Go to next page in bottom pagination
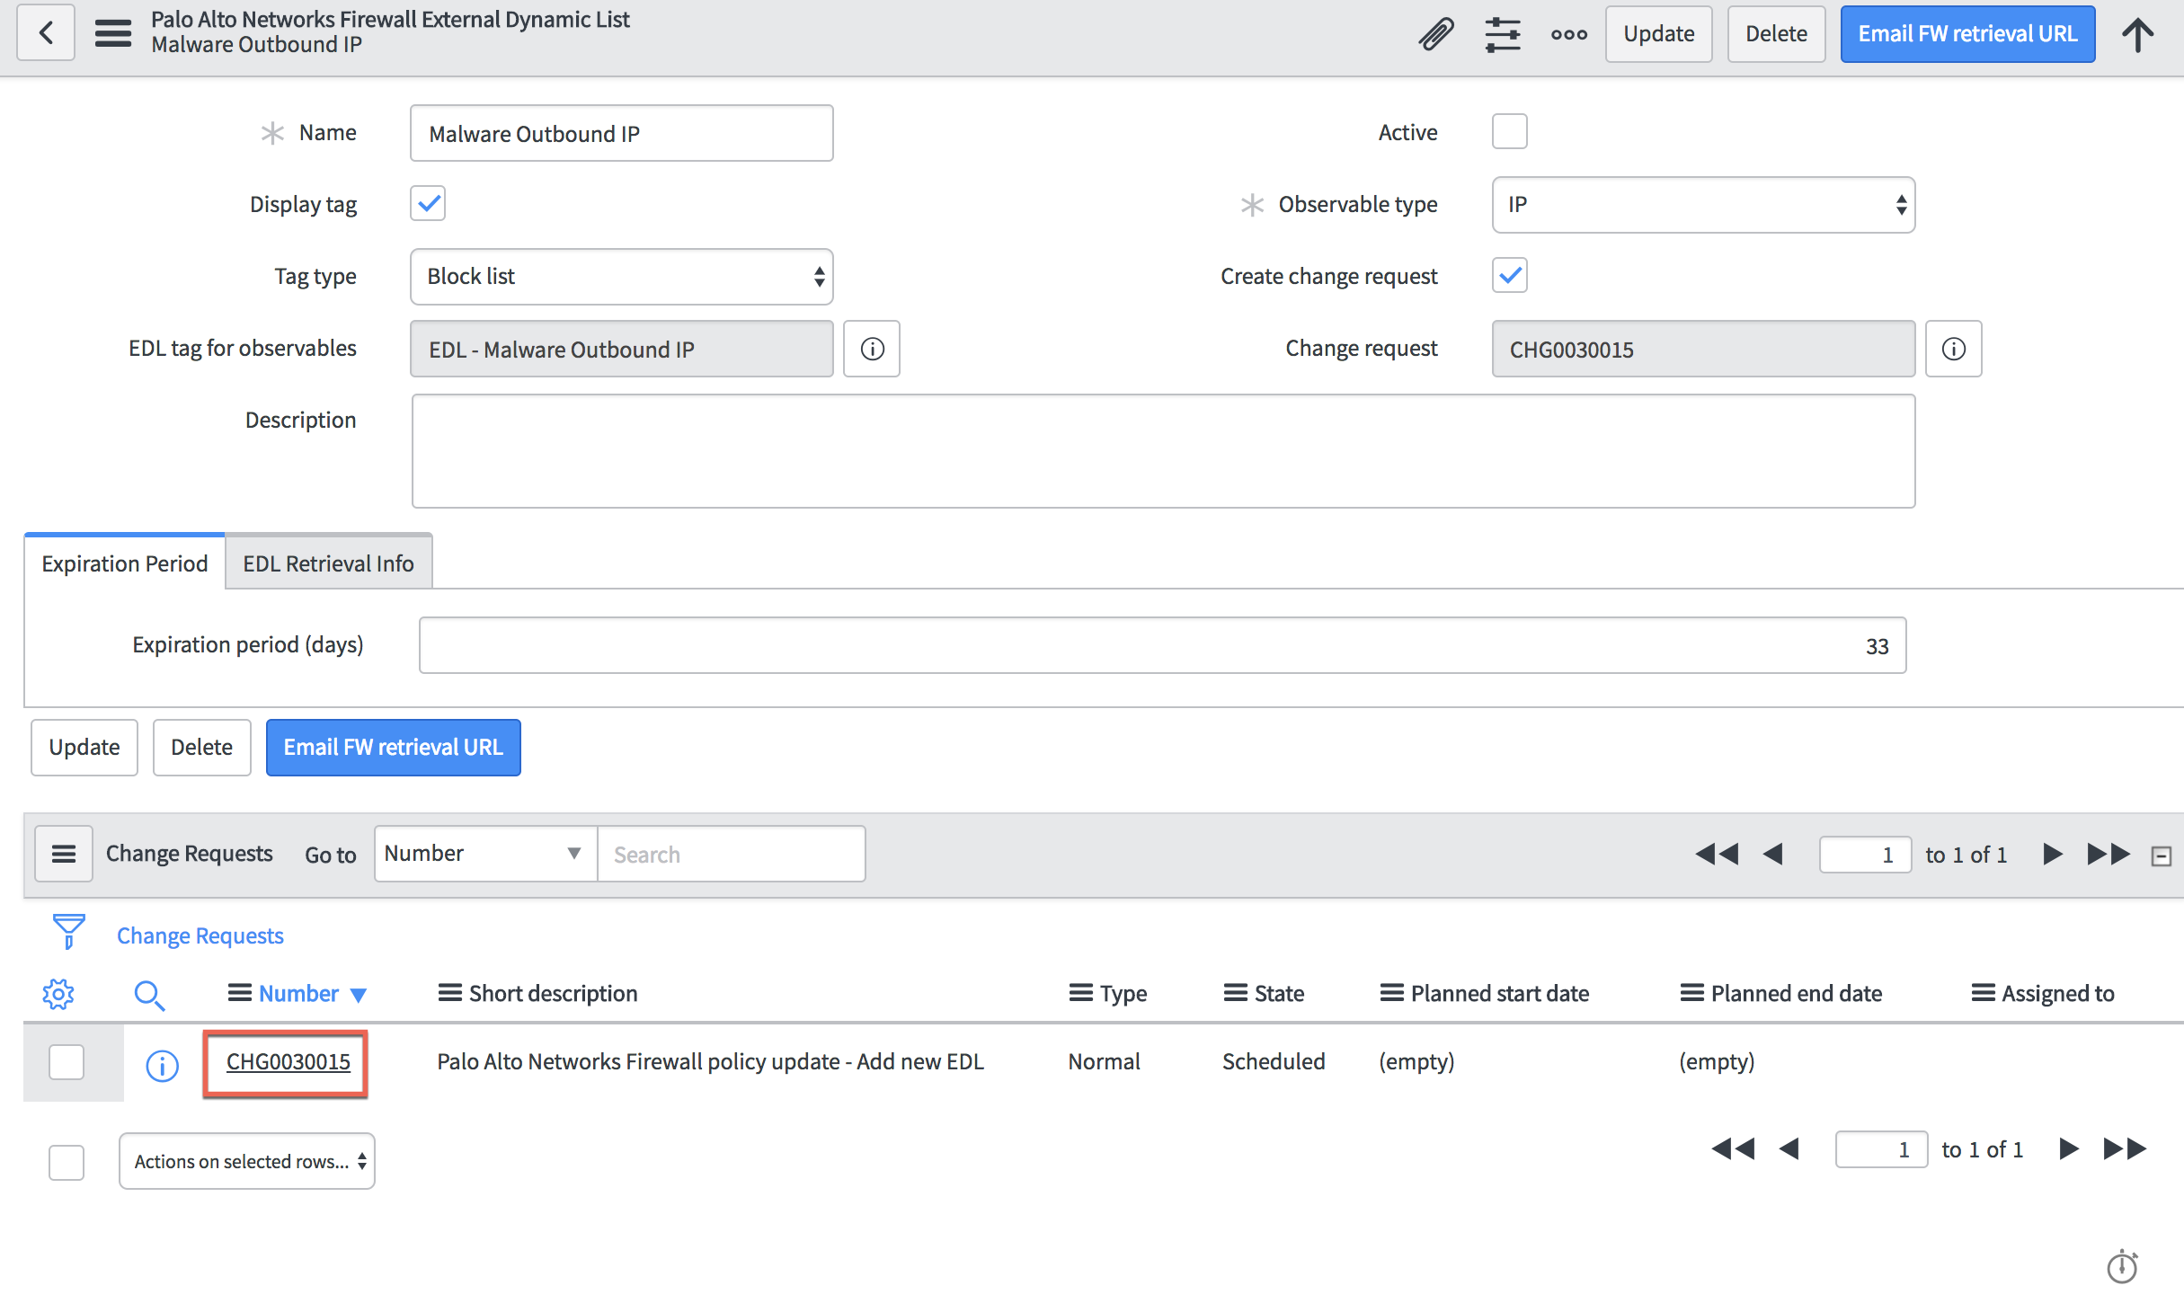The height and width of the screenshot is (1312, 2184). coord(2069,1148)
